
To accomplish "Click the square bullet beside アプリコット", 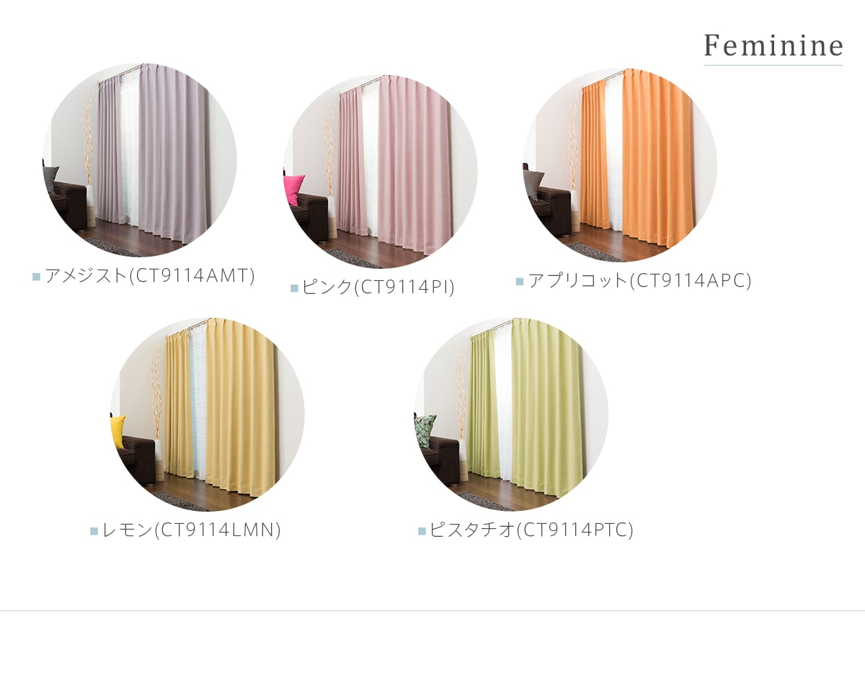I will tap(520, 282).
